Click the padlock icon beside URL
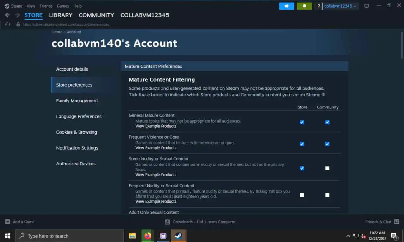Viewport: 404px width, 242px height. click(x=18, y=24)
